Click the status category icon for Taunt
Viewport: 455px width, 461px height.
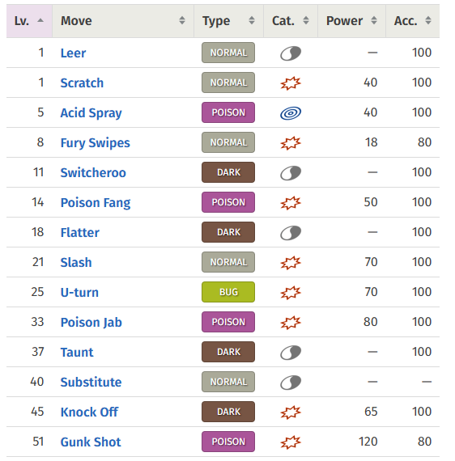(291, 352)
